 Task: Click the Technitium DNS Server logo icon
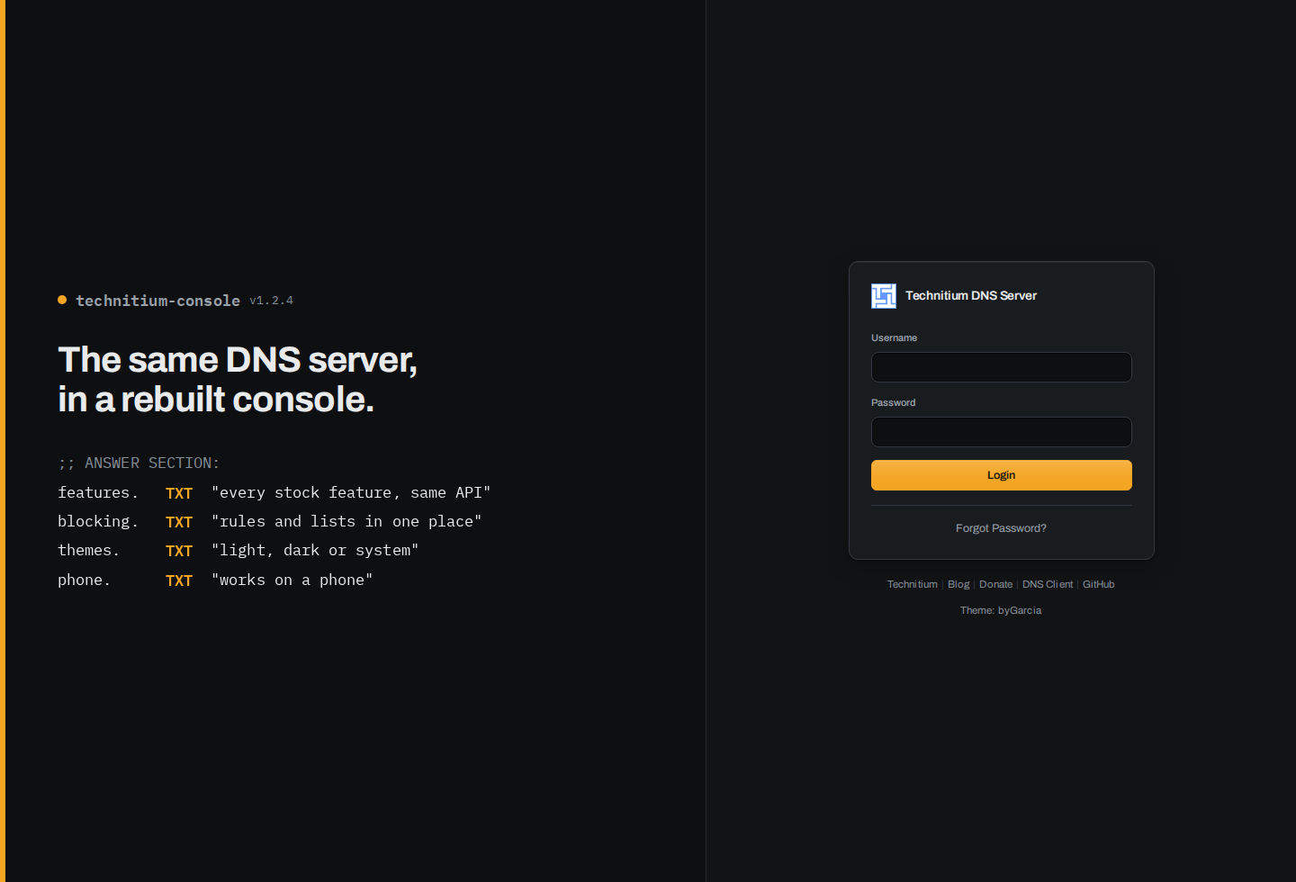pos(883,296)
